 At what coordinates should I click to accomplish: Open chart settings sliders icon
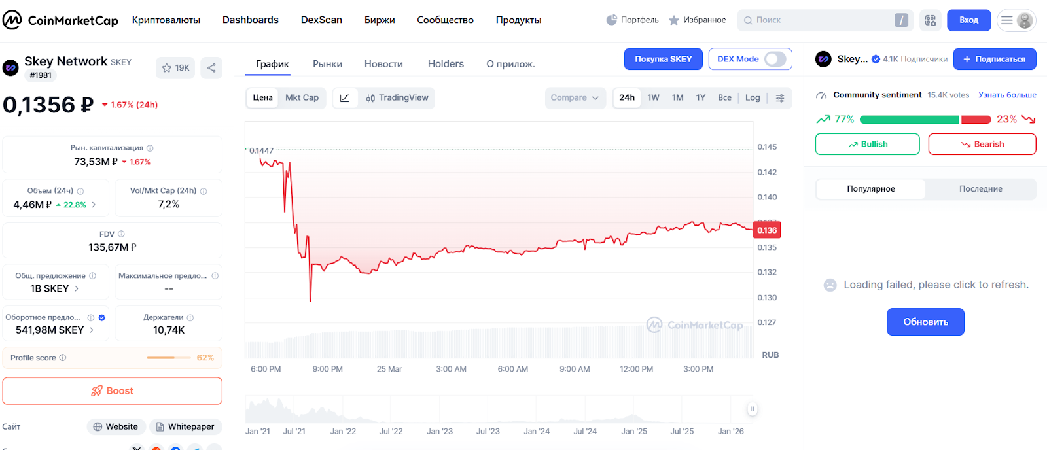click(780, 98)
